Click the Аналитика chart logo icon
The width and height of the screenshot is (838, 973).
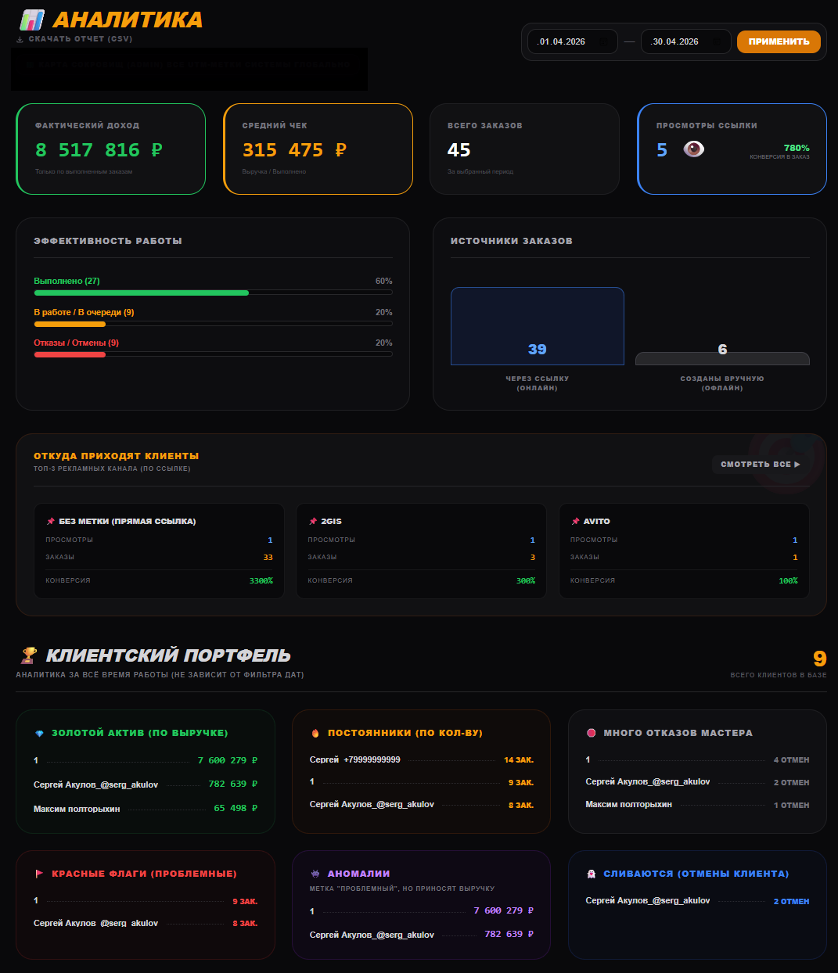[32, 20]
